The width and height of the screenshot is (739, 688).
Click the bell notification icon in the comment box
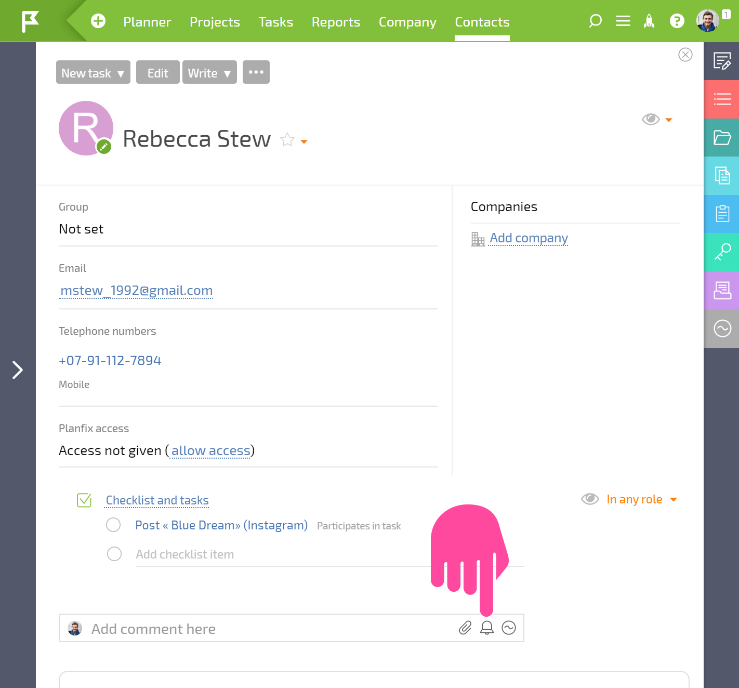tap(487, 628)
